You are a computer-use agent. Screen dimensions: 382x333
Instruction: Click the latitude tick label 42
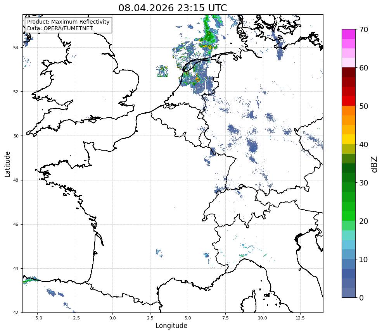coord(16,312)
